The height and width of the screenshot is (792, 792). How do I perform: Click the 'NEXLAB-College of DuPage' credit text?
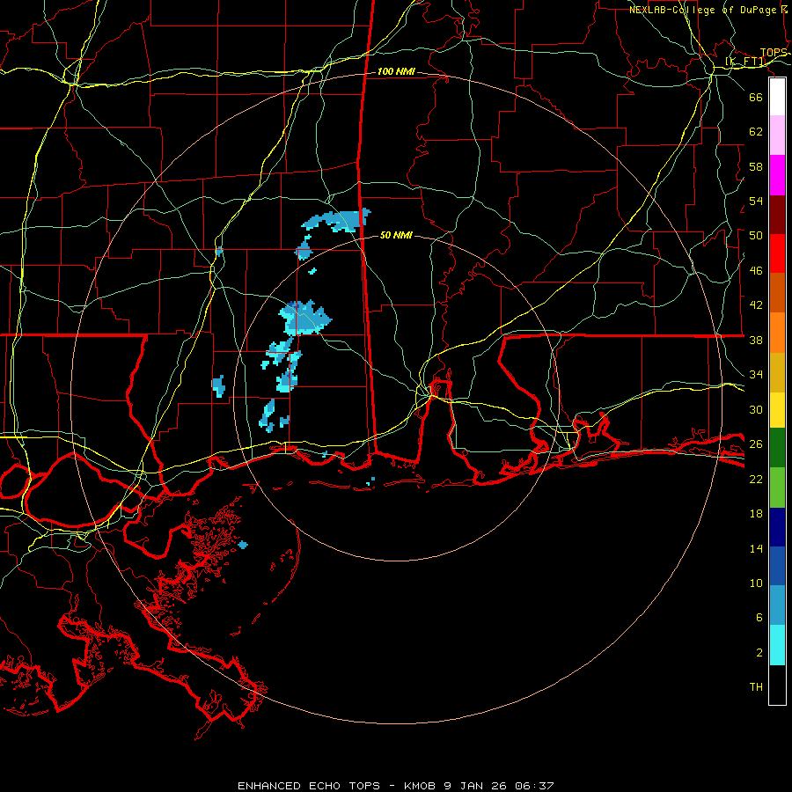coord(702,10)
